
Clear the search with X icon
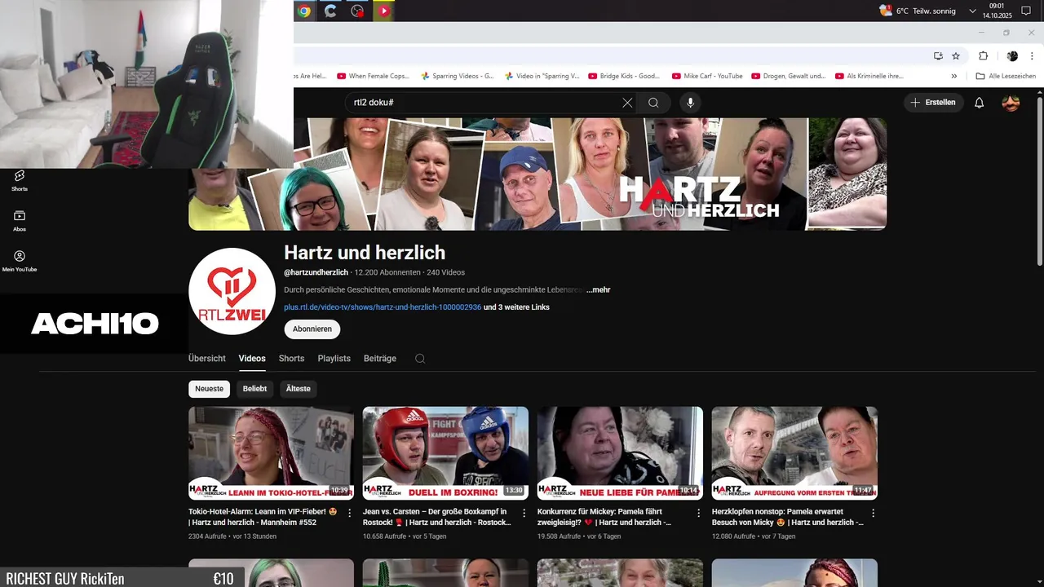click(627, 103)
